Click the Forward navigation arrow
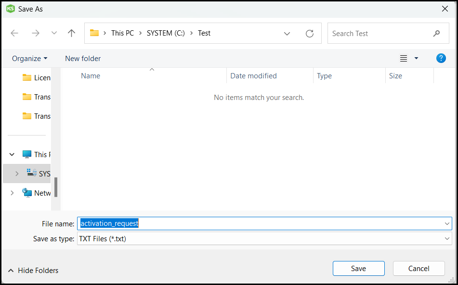 click(35, 33)
